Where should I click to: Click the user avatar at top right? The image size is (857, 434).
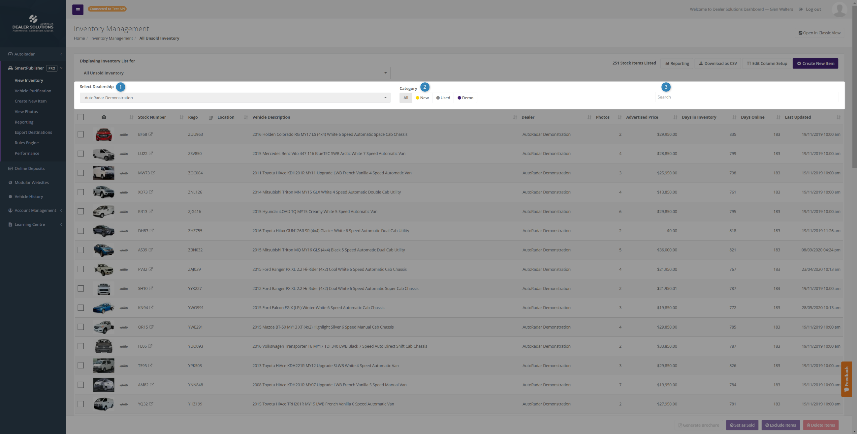click(x=839, y=9)
